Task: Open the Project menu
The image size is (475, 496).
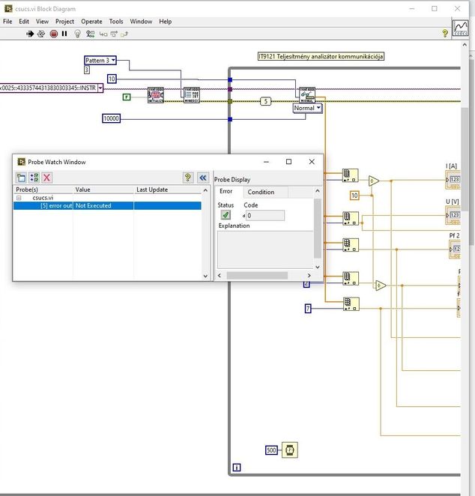Action: click(x=65, y=22)
